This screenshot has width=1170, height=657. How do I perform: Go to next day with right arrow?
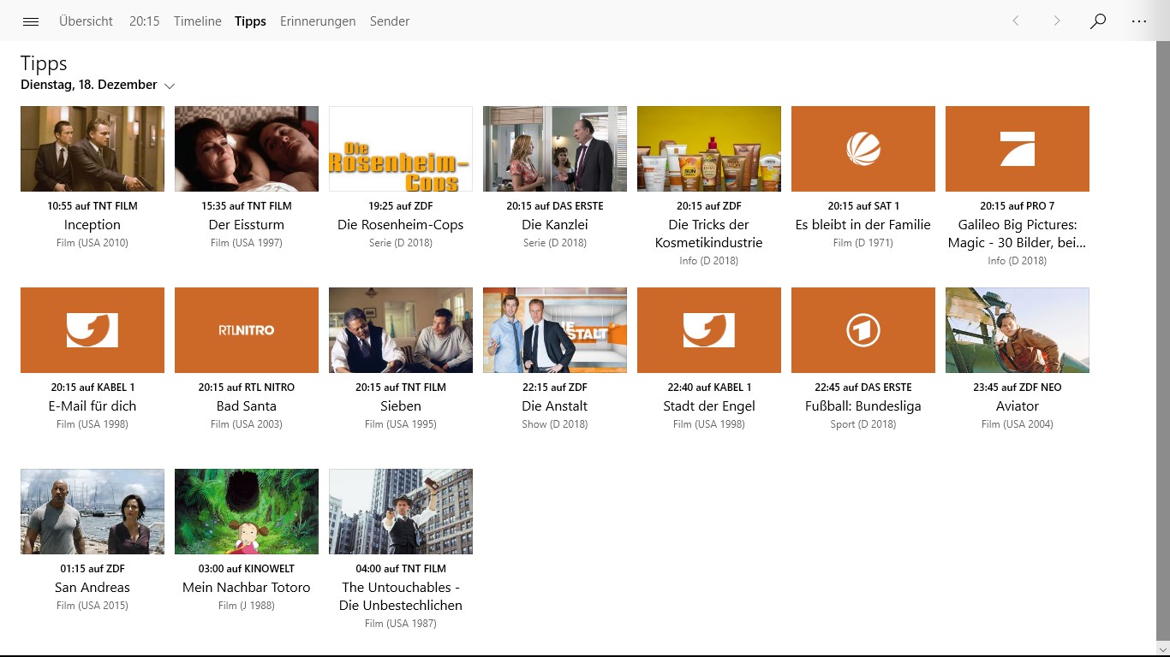[1057, 21]
